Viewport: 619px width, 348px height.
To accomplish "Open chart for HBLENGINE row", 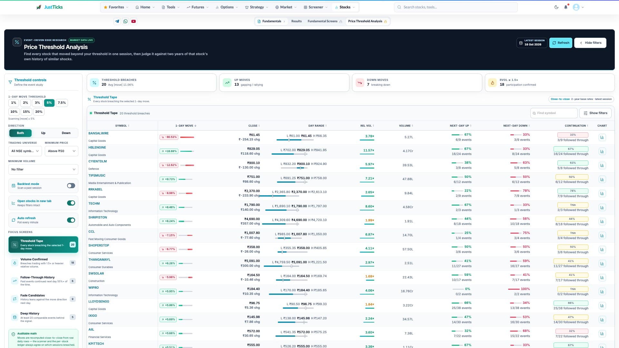I will coord(602,151).
